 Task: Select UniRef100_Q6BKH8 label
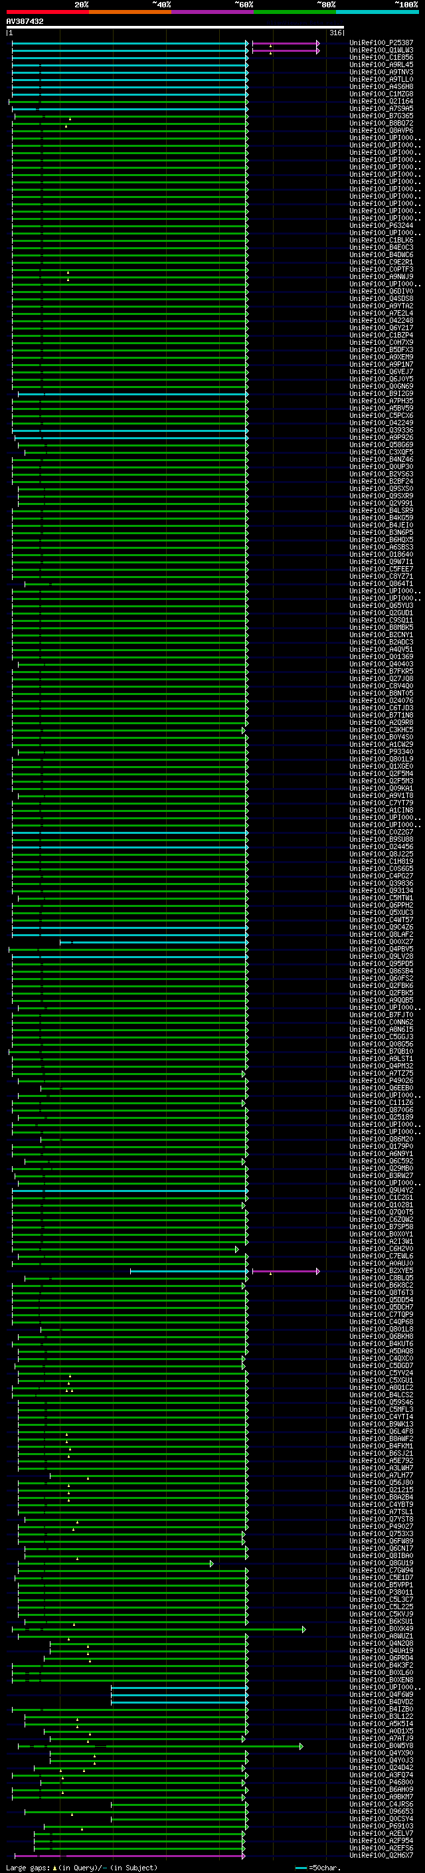381,1335
